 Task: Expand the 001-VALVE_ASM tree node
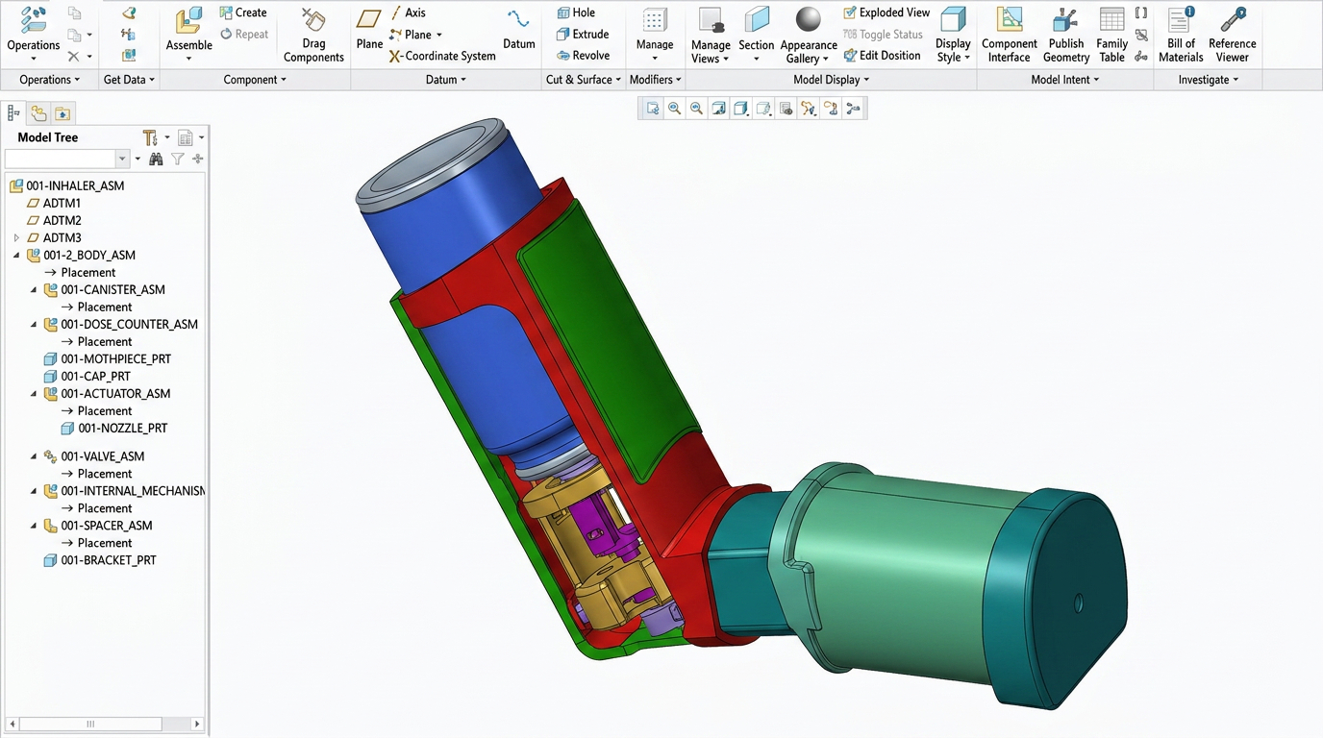click(33, 455)
